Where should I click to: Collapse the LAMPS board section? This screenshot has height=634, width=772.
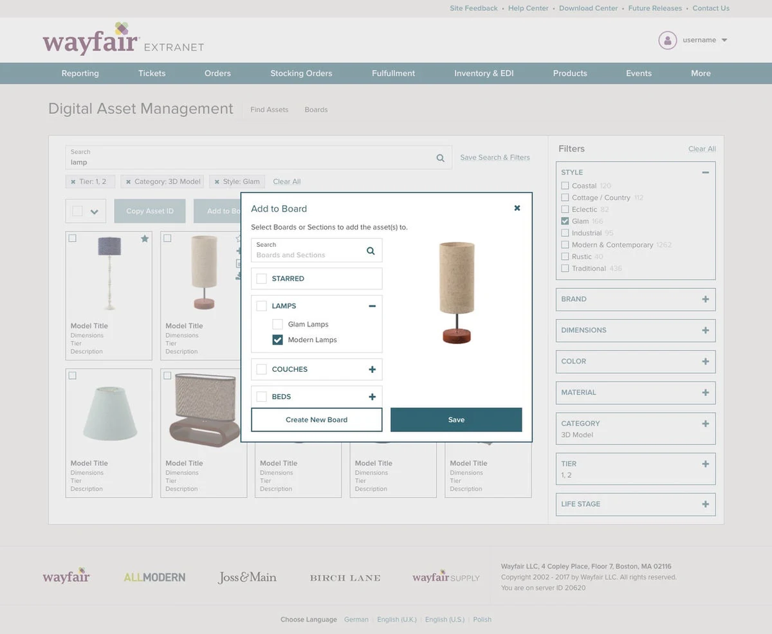click(372, 306)
